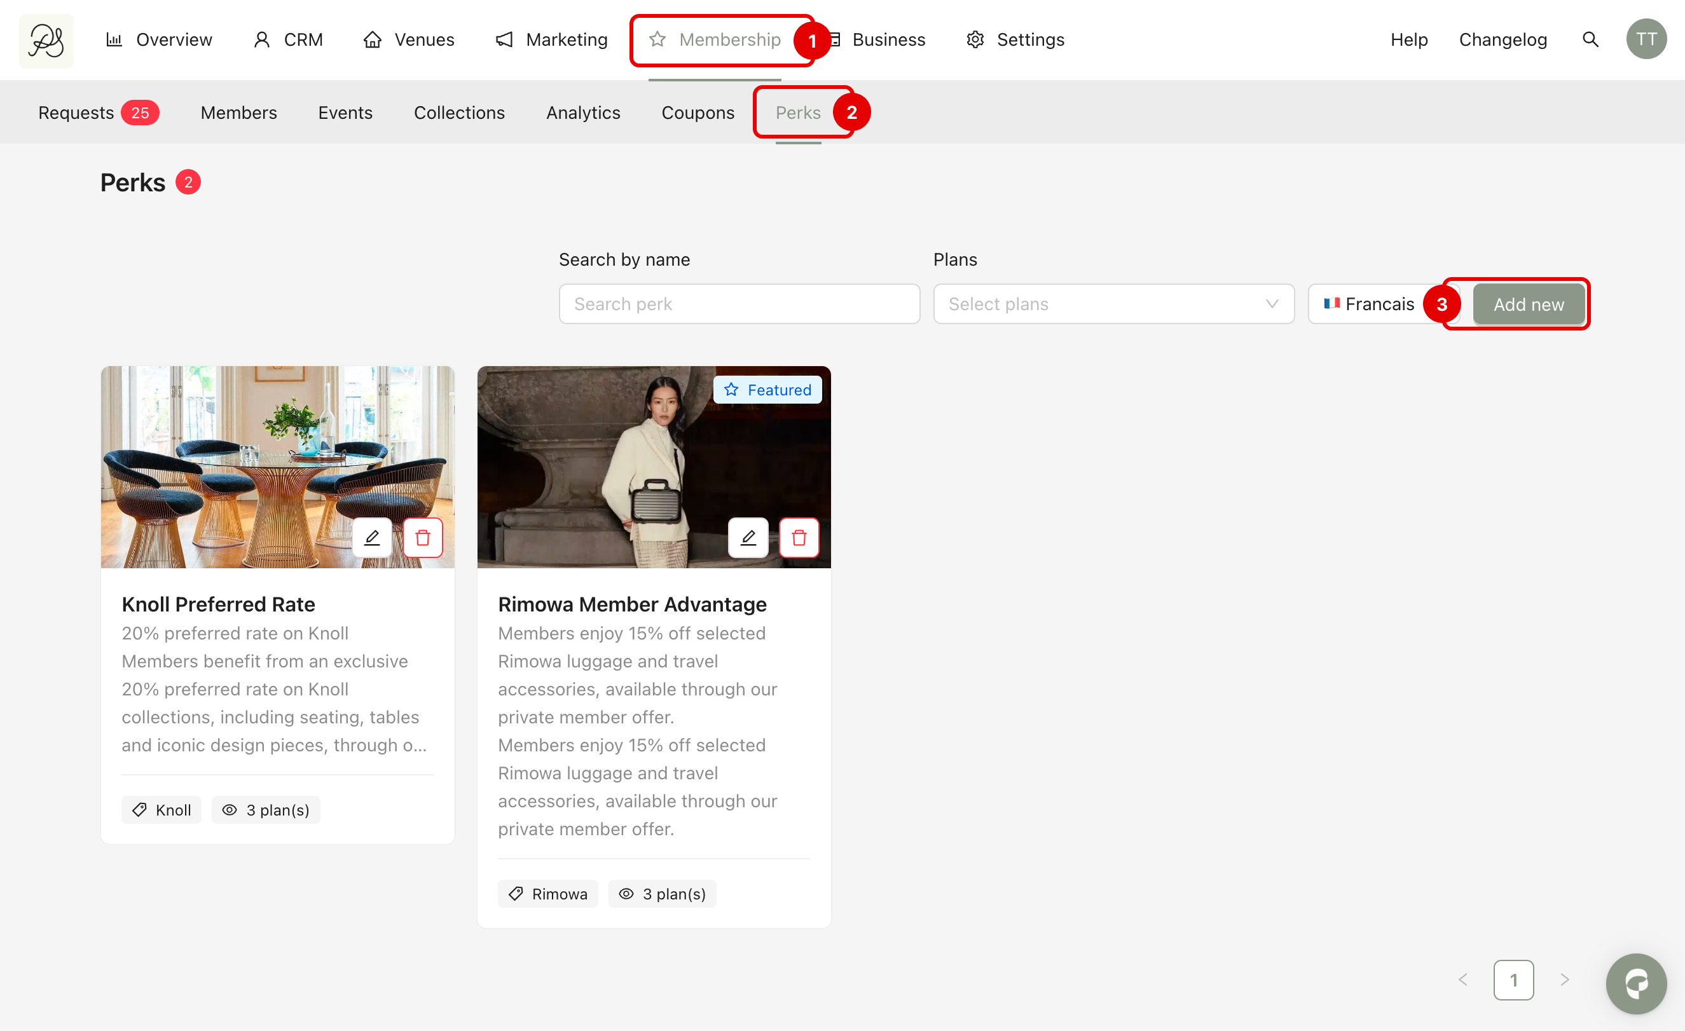
Task: Click the app logo in header
Action: (46, 40)
